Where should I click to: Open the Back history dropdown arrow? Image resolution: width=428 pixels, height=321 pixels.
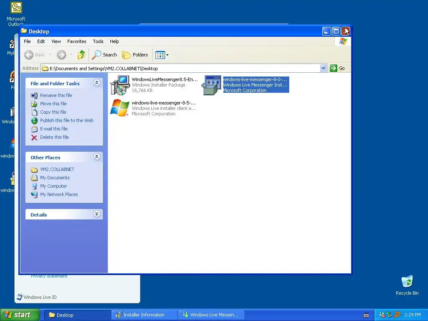coord(50,55)
